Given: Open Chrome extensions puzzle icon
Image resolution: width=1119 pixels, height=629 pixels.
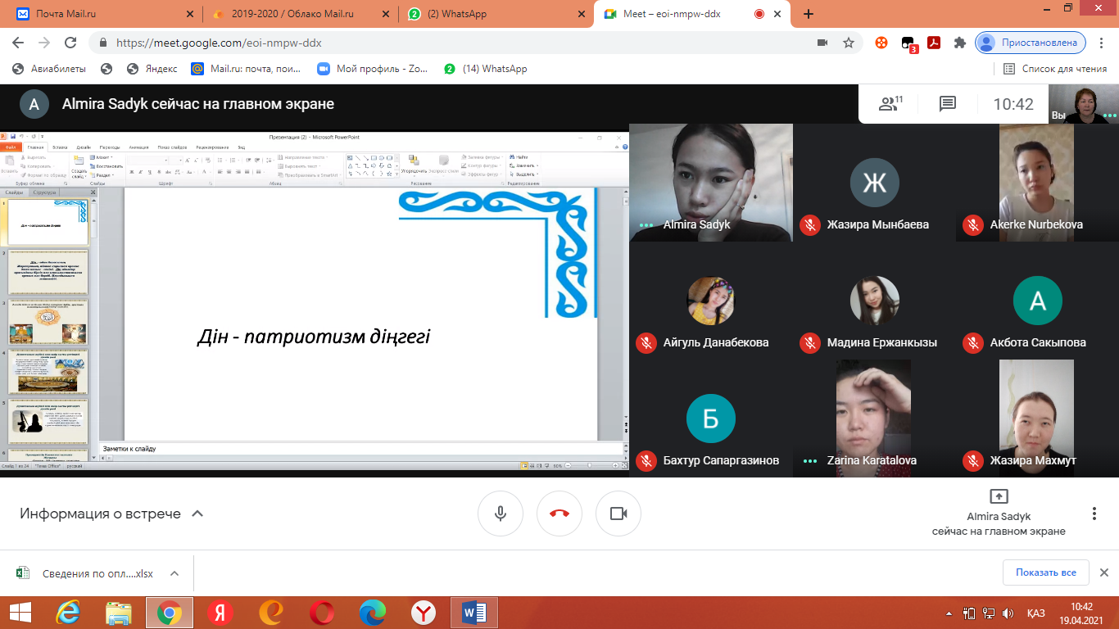Looking at the screenshot, I should pyautogui.click(x=960, y=43).
